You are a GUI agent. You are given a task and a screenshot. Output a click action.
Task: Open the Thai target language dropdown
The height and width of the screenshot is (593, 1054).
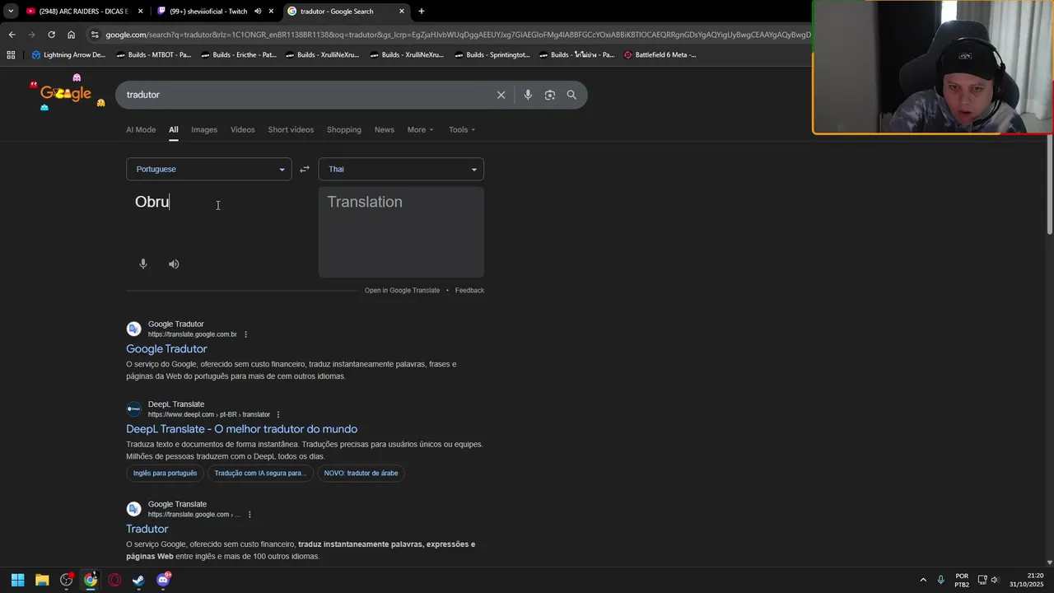coord(401,169)
